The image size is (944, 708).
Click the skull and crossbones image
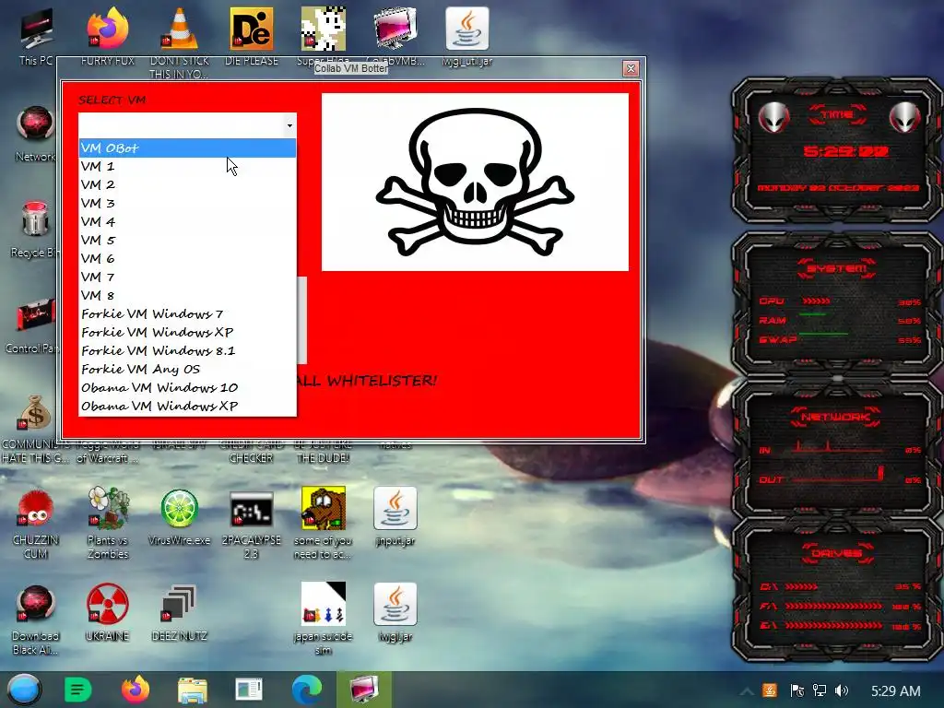click(475, 182)
